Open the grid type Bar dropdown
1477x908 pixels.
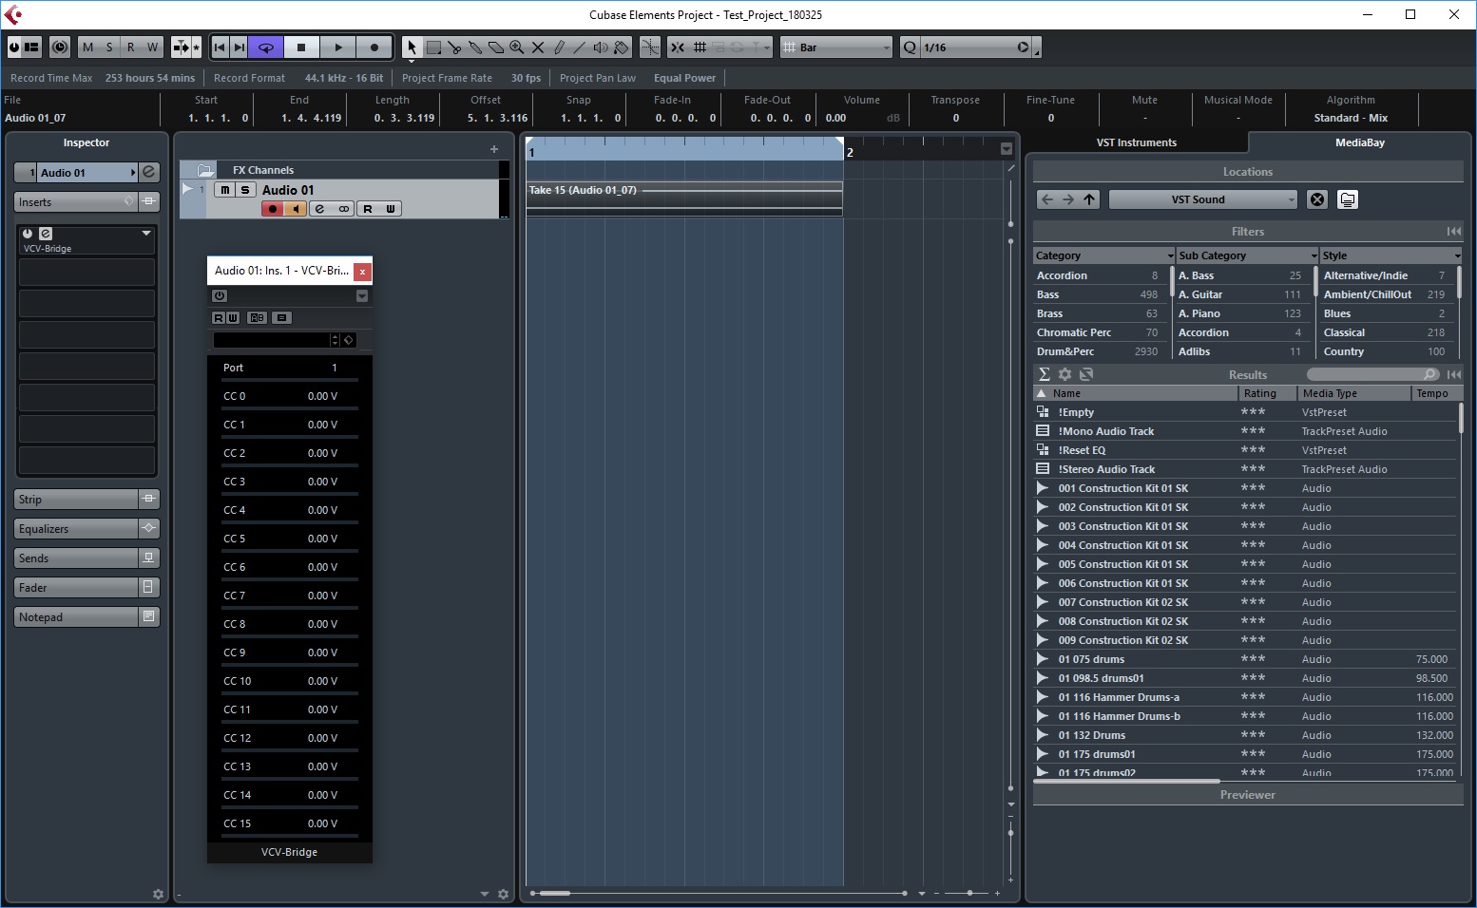(x=836, y=47)
